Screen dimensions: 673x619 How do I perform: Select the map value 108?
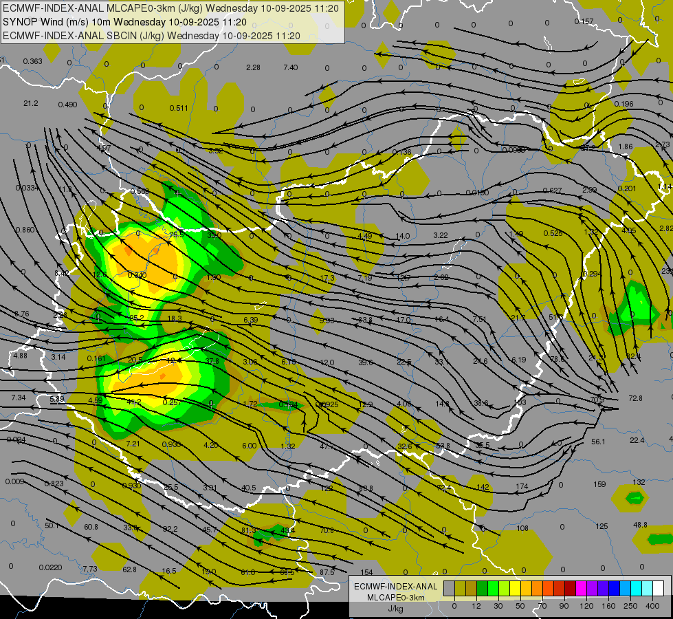click(x=522, y=528)
